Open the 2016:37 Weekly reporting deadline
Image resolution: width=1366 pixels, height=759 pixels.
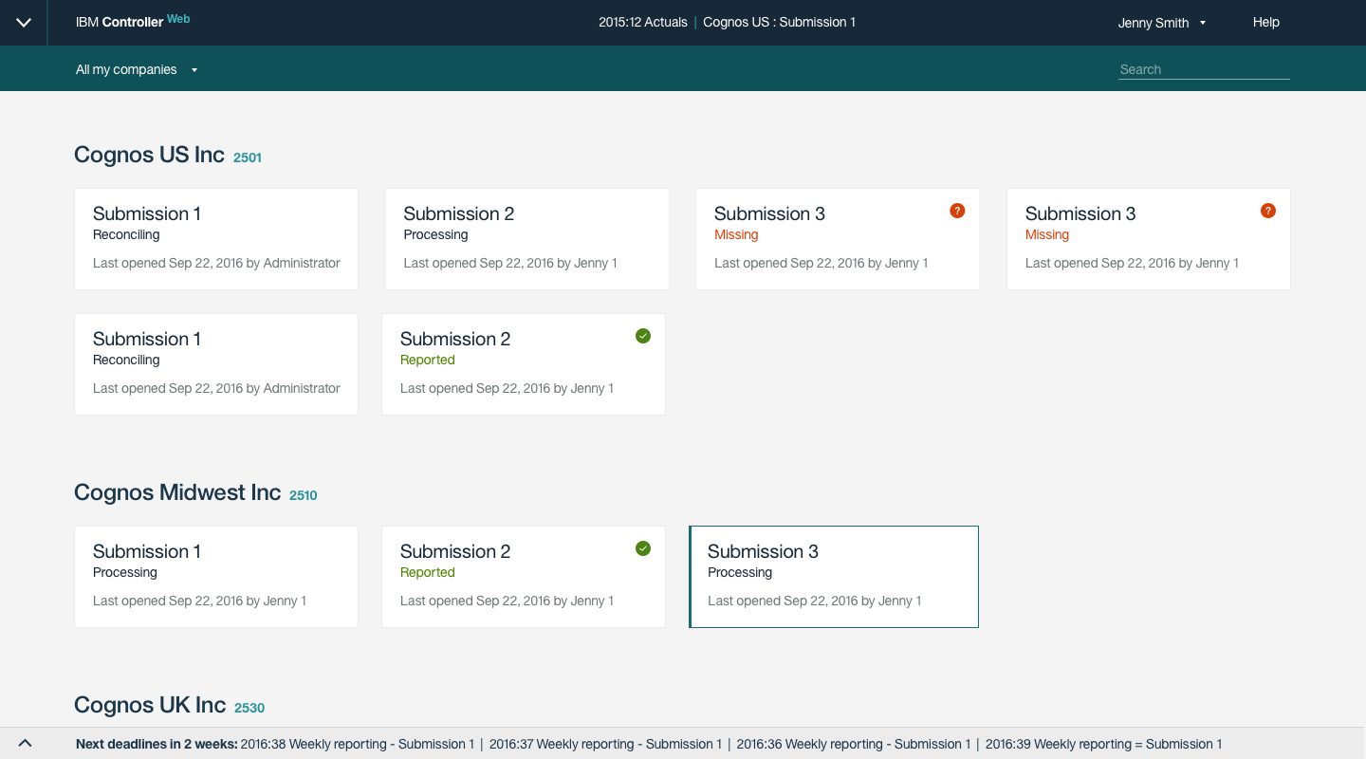click(x=605, y=744)
